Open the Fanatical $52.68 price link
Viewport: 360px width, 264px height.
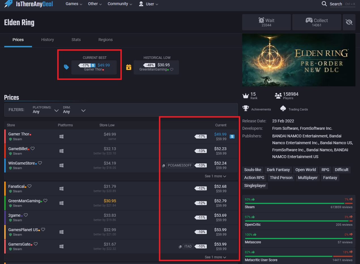(220, 186)
